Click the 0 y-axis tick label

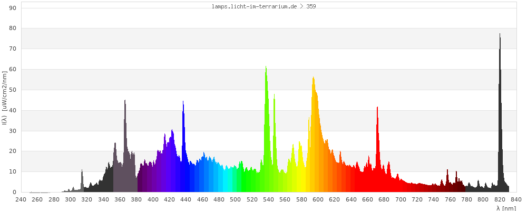14,193
